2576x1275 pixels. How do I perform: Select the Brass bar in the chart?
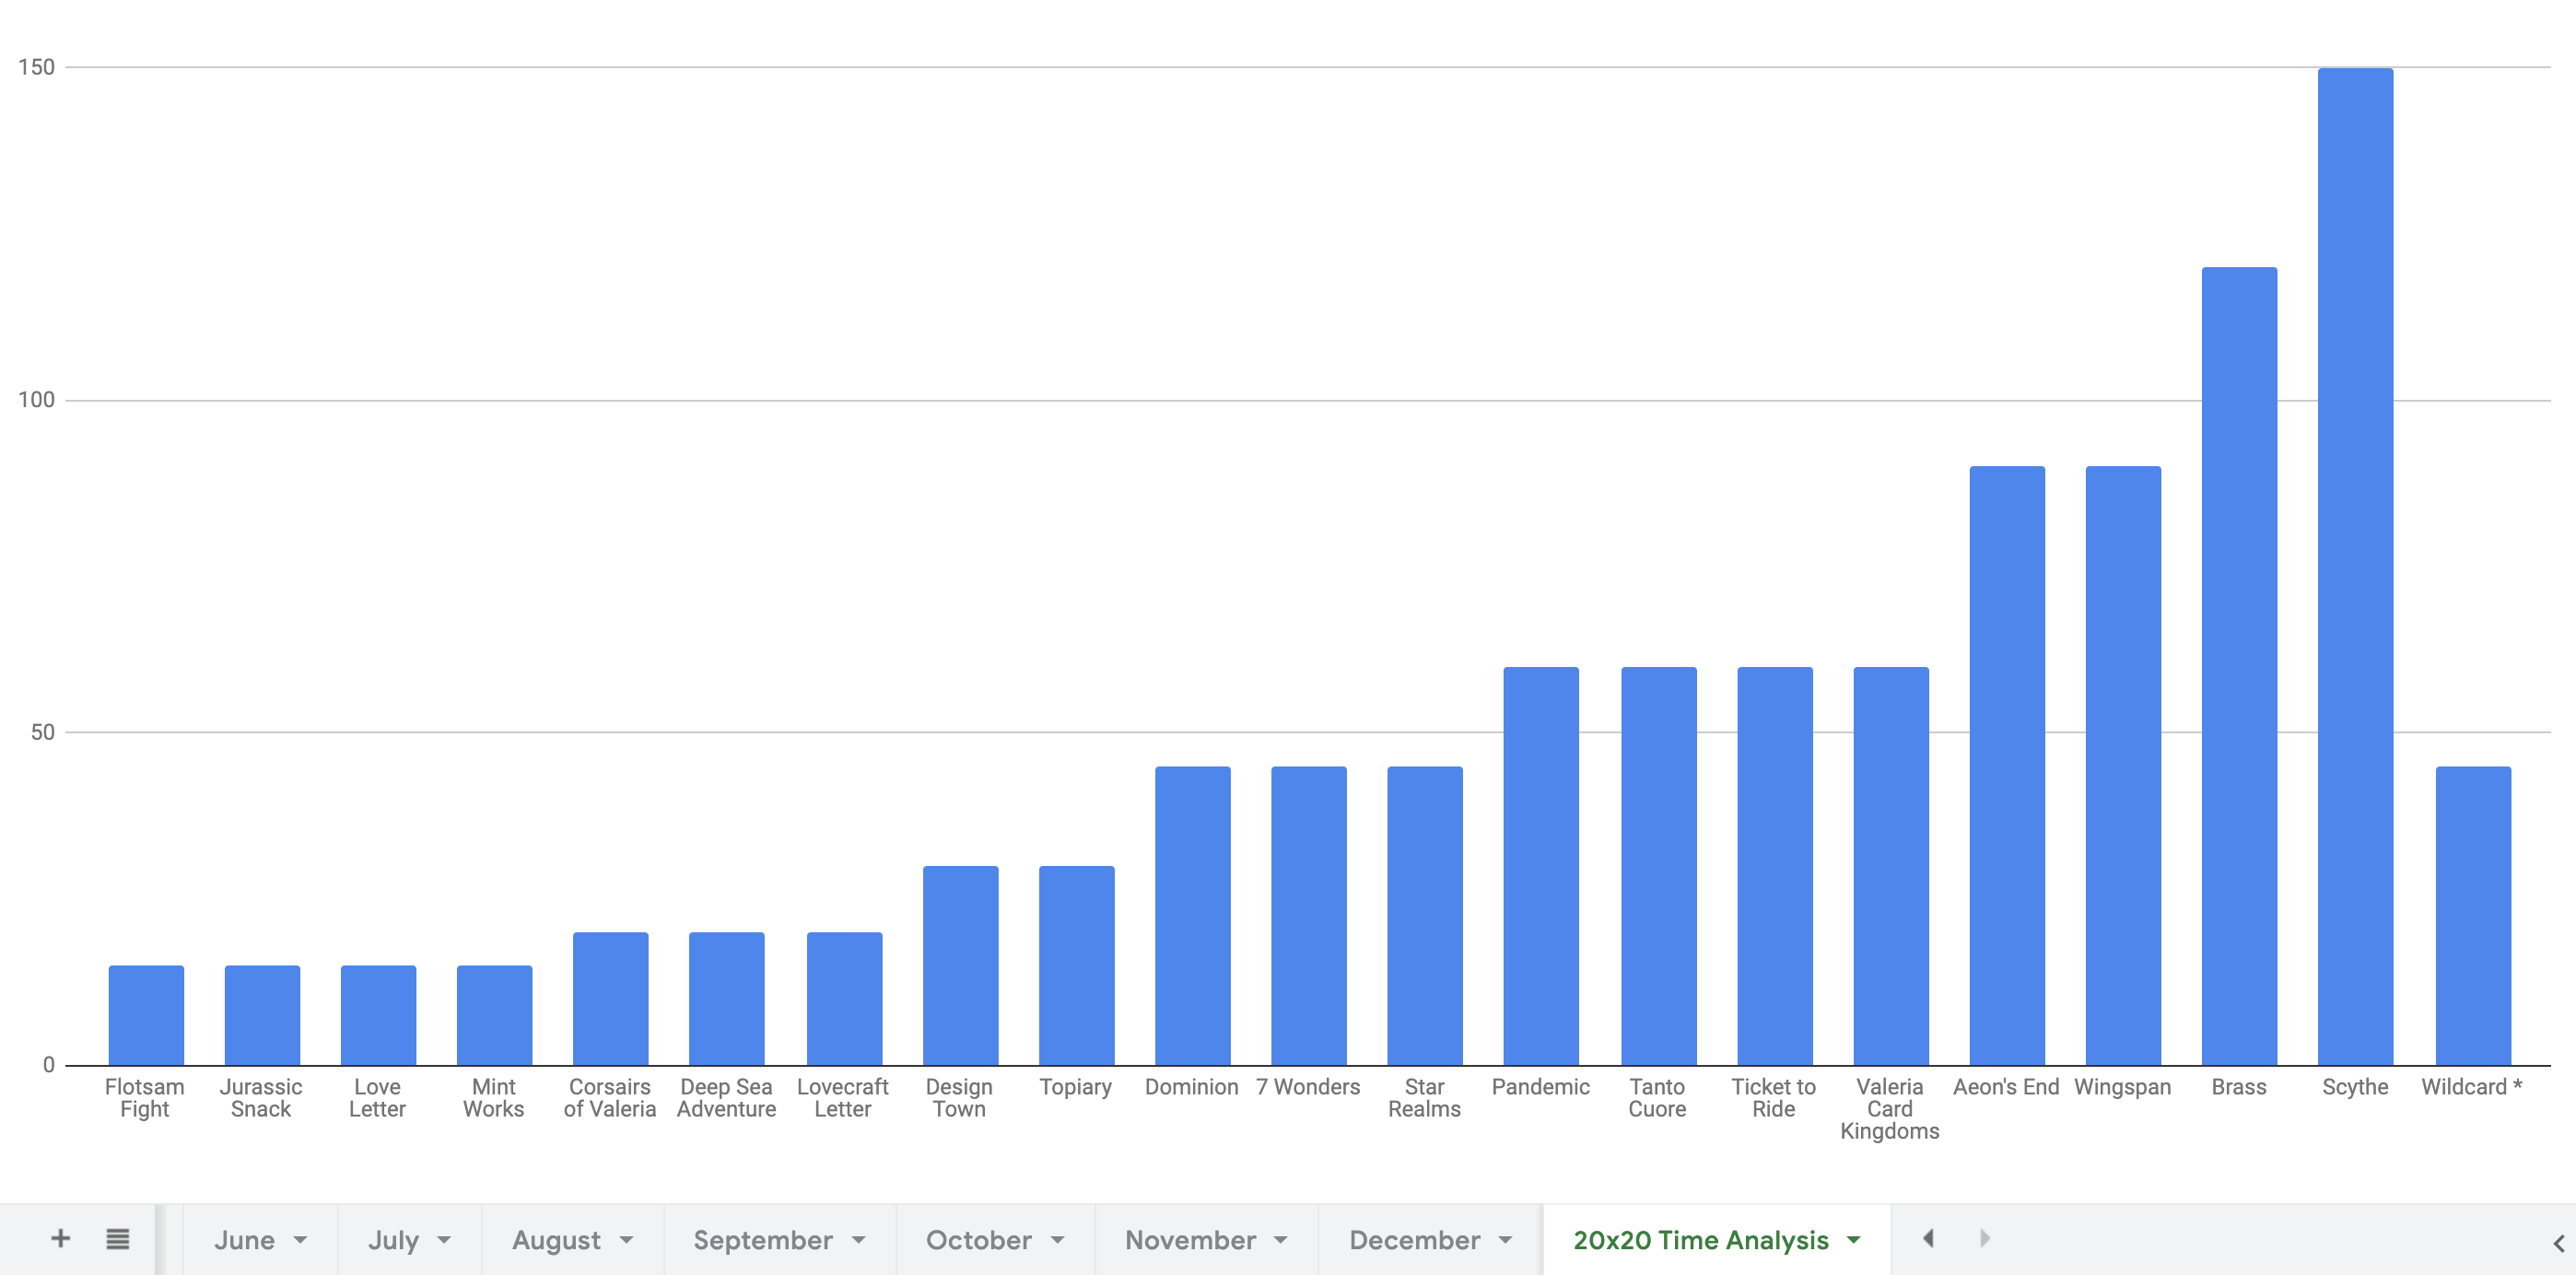pos(2239,666)
